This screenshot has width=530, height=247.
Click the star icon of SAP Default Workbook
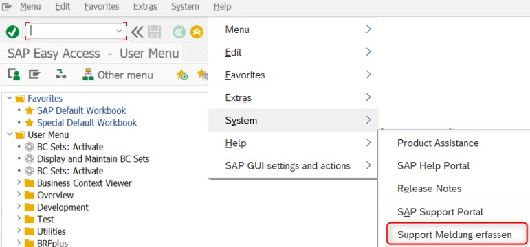pyautogui.click(x=30, y=110)
